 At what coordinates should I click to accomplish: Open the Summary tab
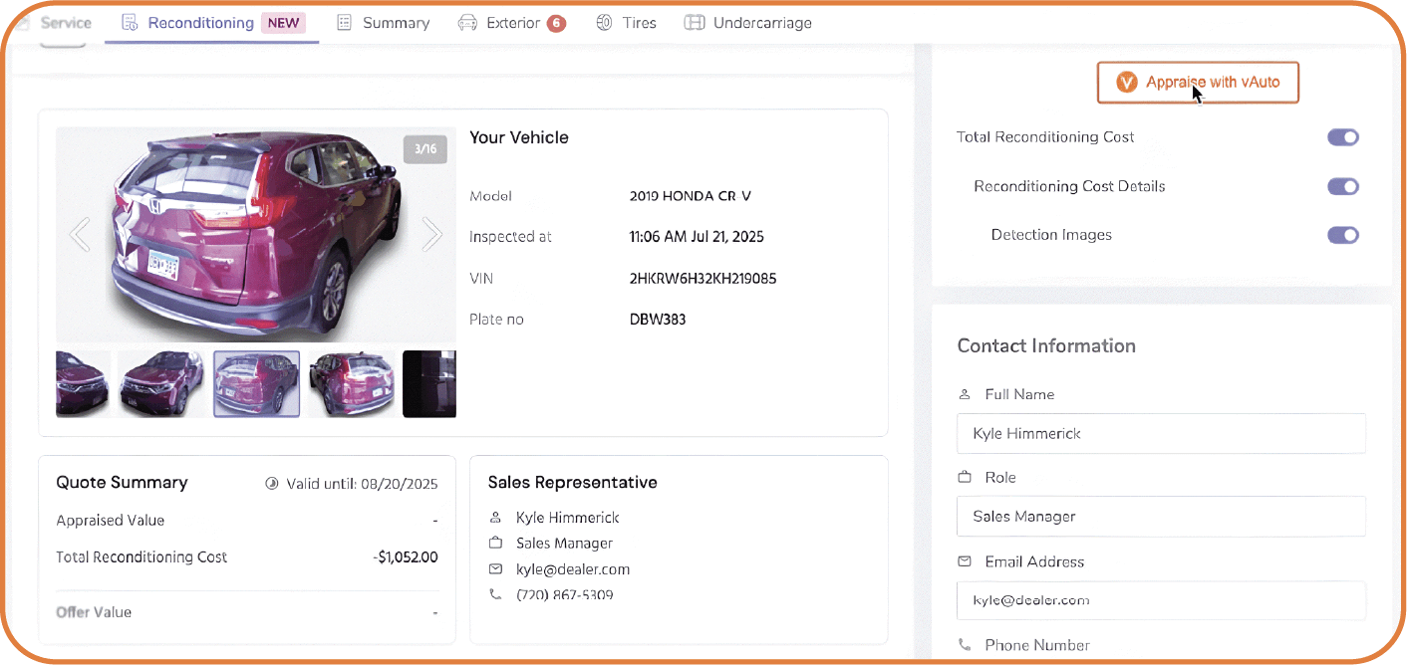point(396,23)
